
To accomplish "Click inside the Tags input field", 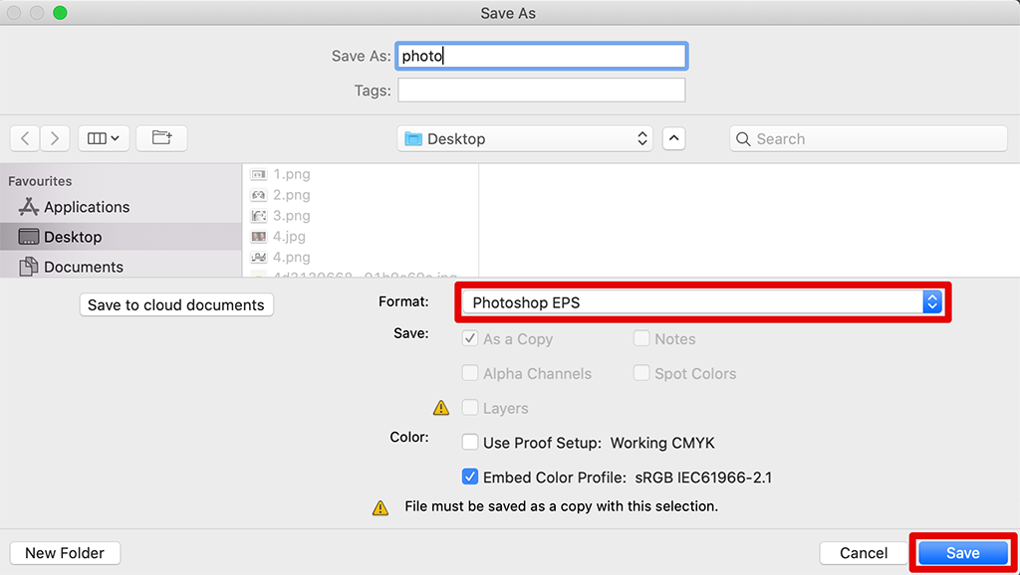I will coord(541,90).
